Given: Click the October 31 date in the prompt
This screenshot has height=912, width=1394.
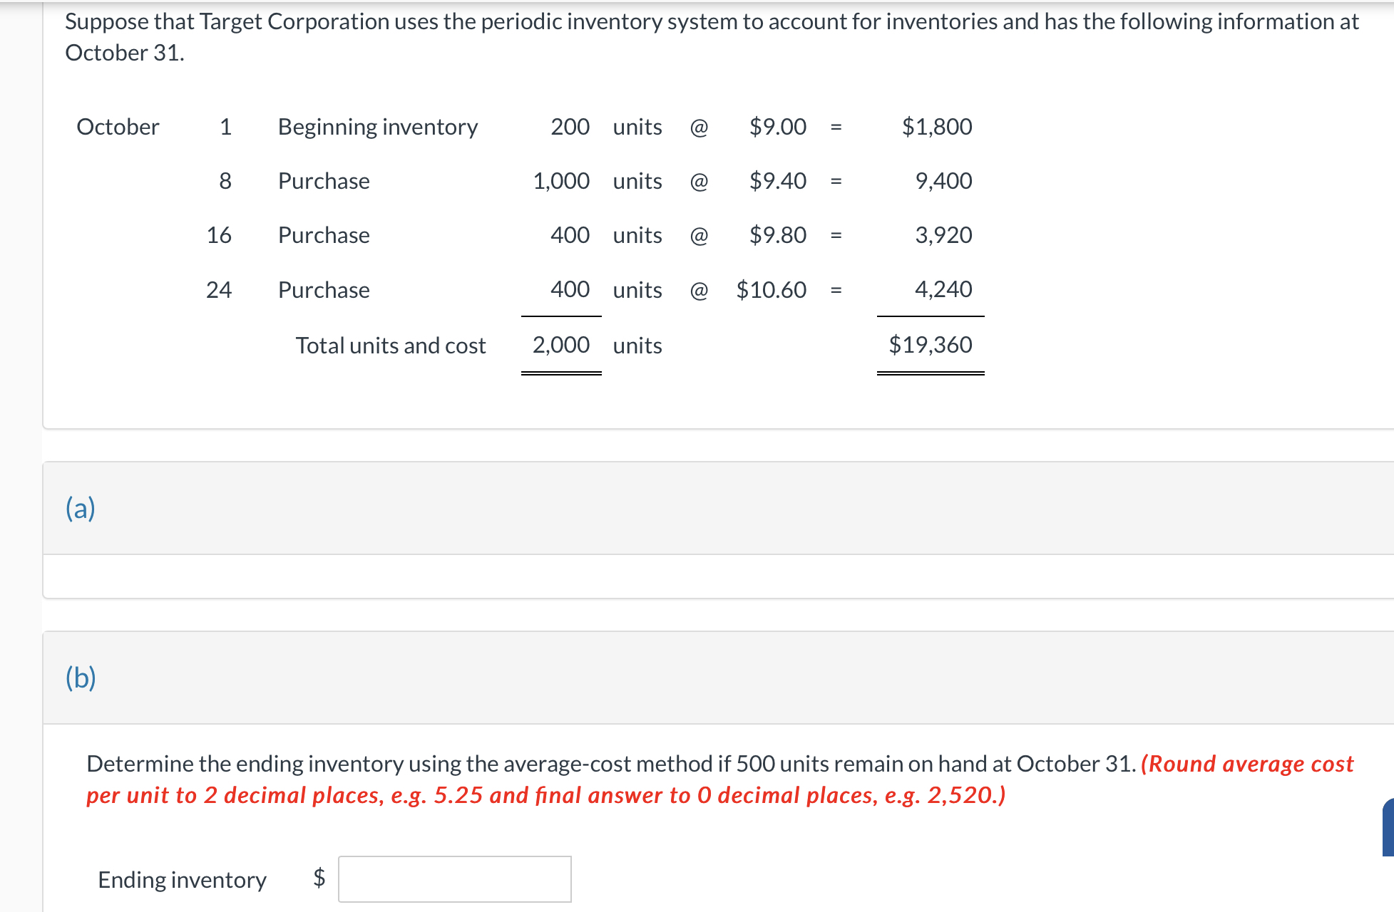Looking at the screenshot, I should tap(125, 52).
